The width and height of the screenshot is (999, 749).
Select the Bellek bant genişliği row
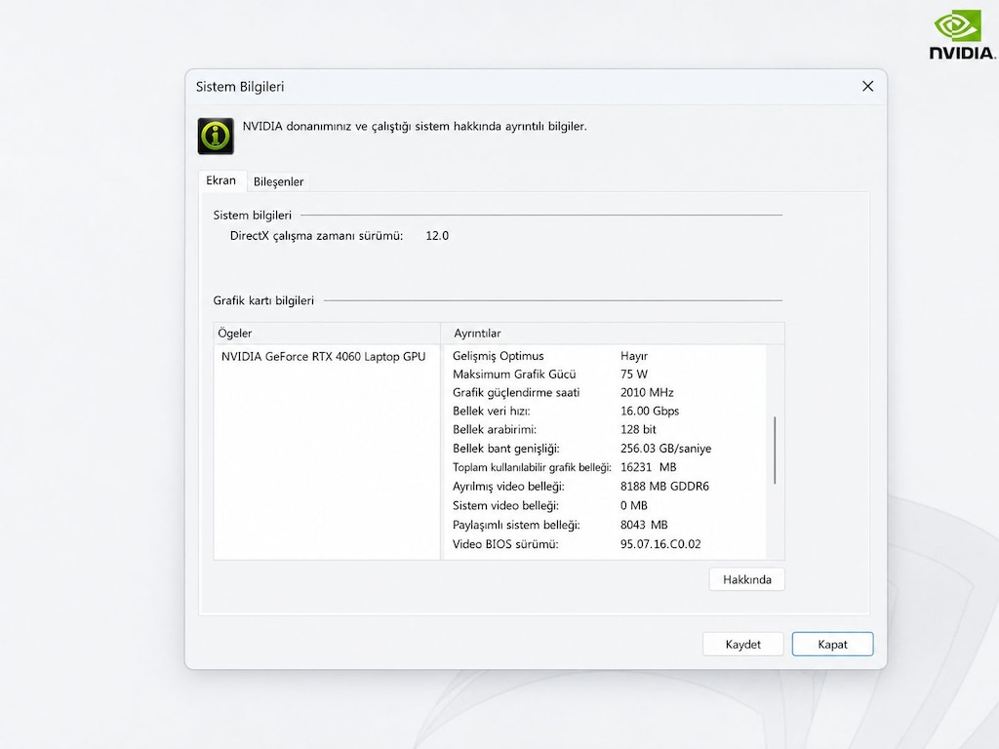(605, 449)
